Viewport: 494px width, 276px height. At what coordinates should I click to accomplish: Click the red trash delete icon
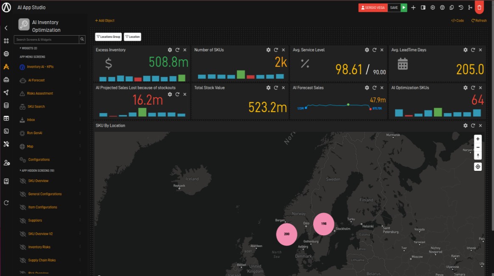479,8
